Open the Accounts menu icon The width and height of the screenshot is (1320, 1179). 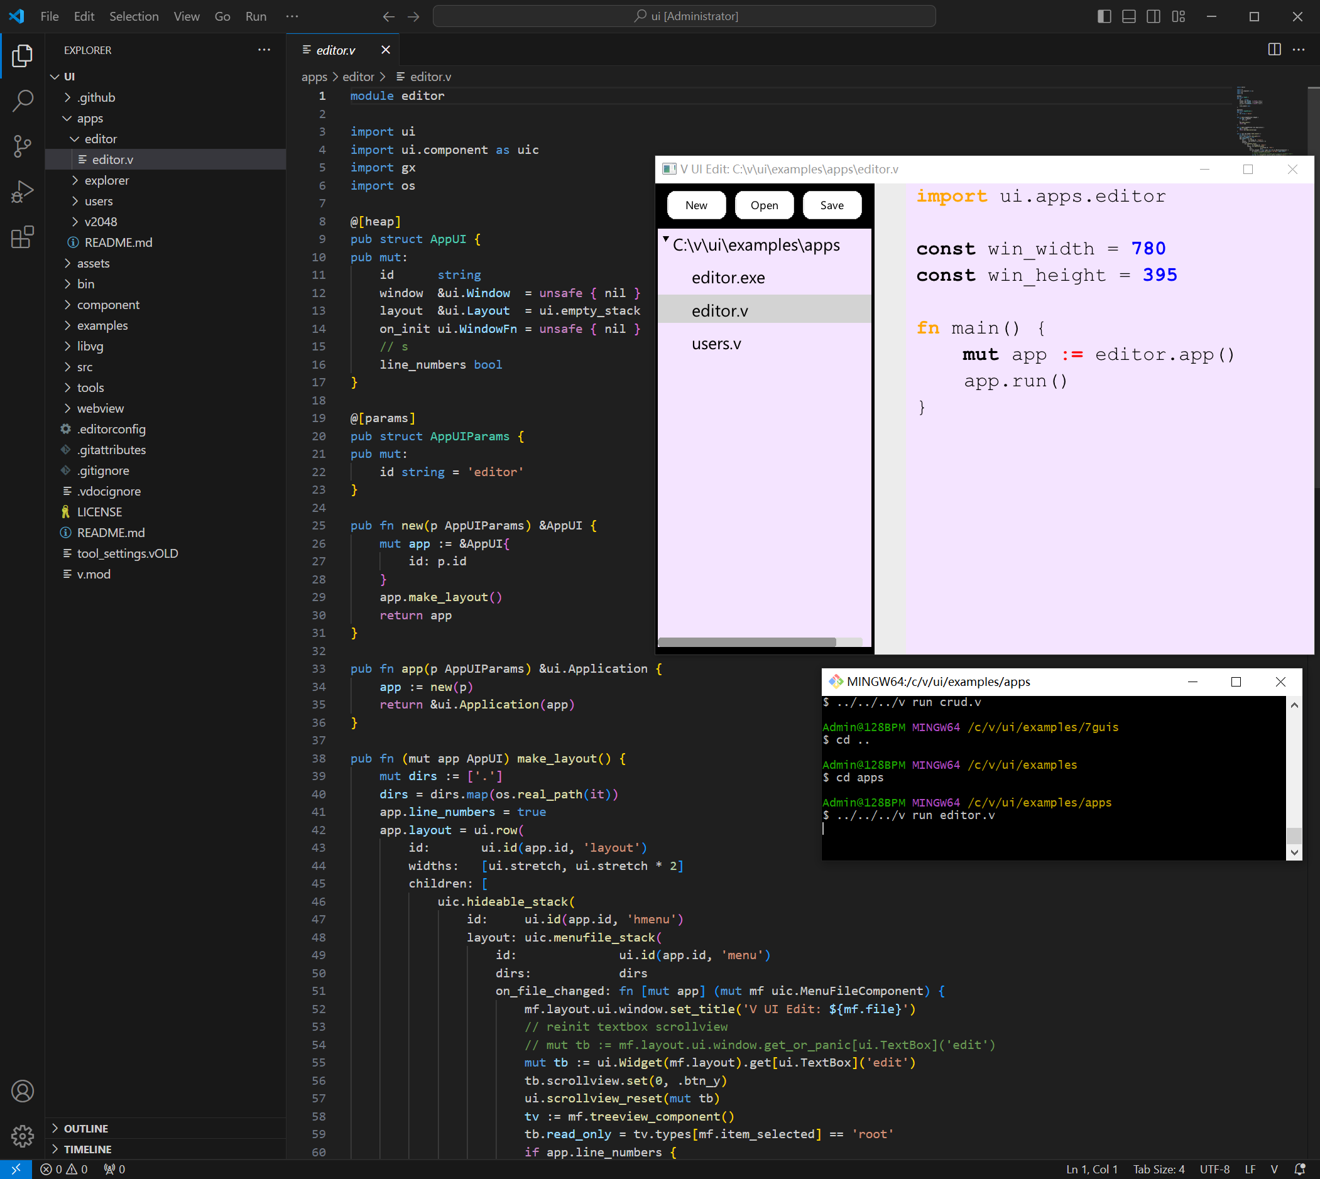pyautogui.click(x=23, y=1091)
